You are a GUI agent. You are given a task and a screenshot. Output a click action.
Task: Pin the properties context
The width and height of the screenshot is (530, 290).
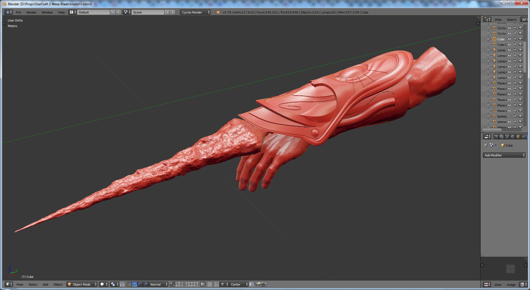click(x=486, y=145)
